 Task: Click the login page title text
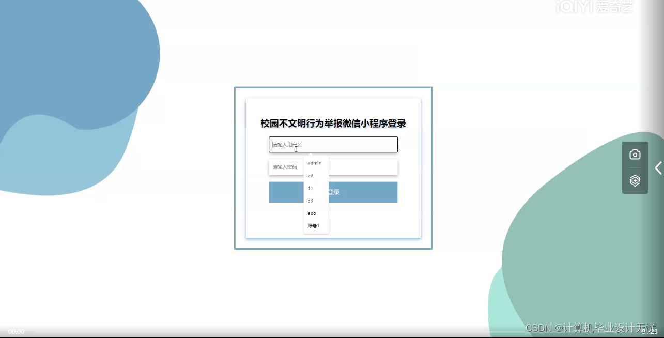(x=333, y=124)
